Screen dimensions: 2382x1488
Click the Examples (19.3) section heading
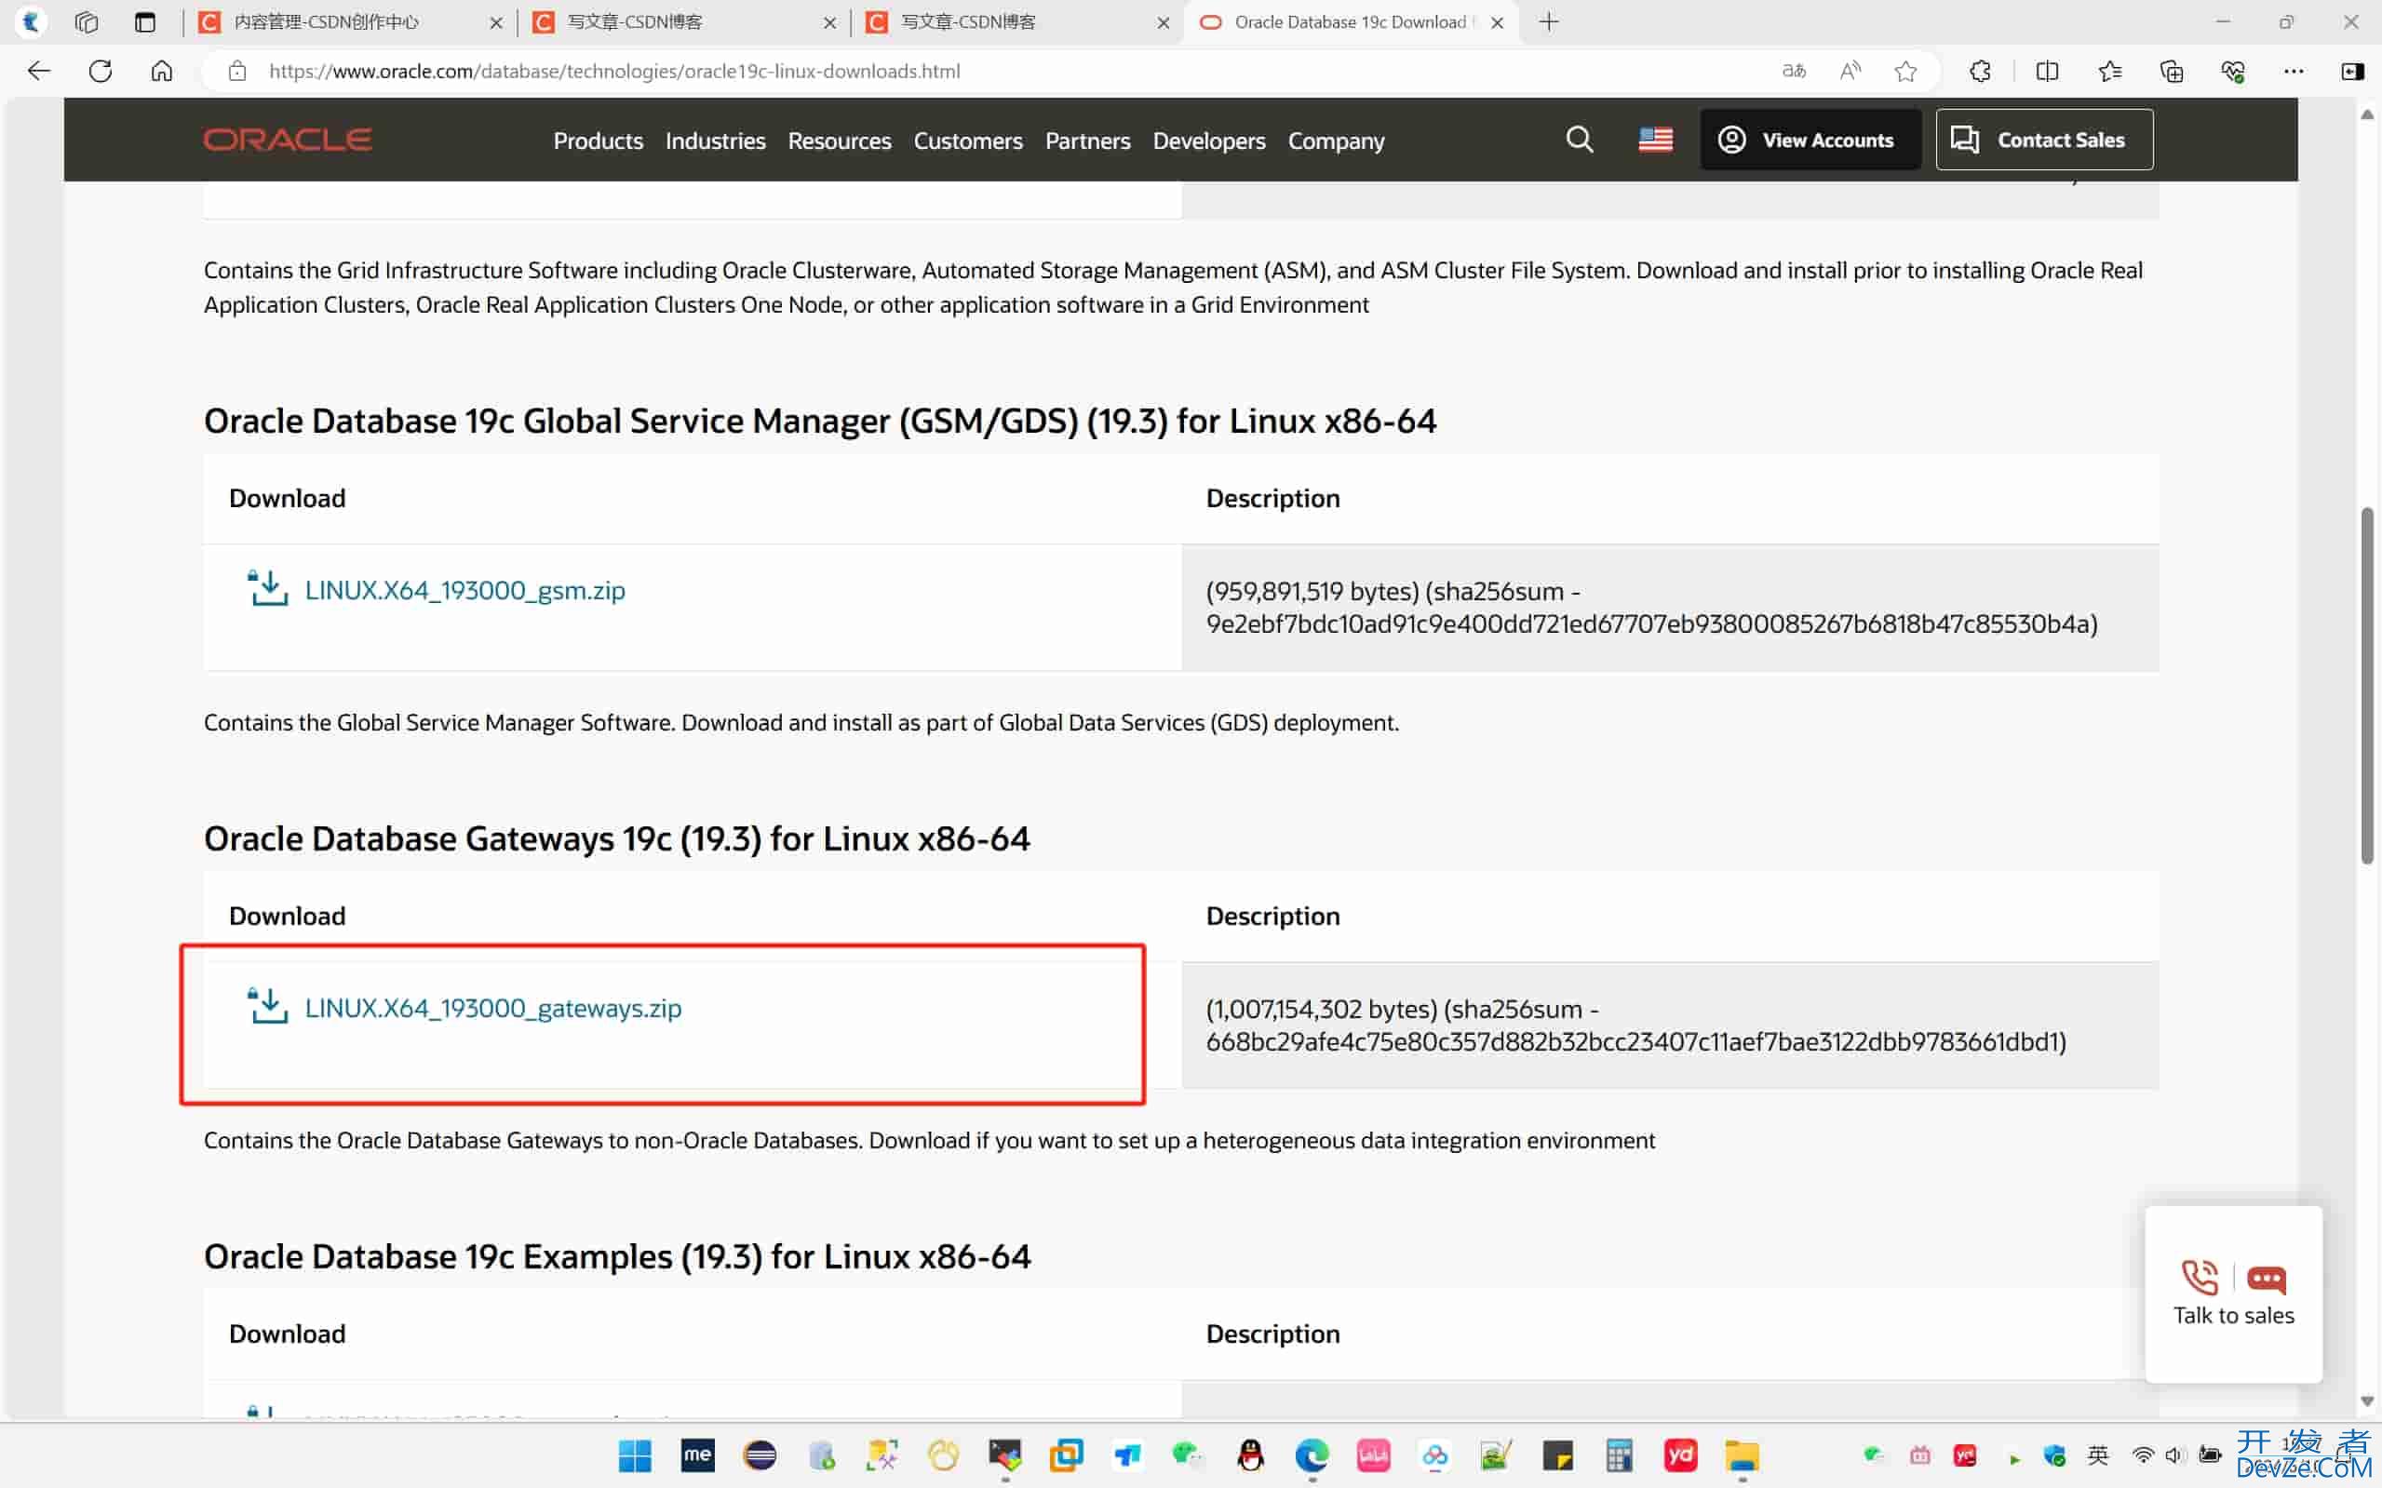(x=617, y=1256)
